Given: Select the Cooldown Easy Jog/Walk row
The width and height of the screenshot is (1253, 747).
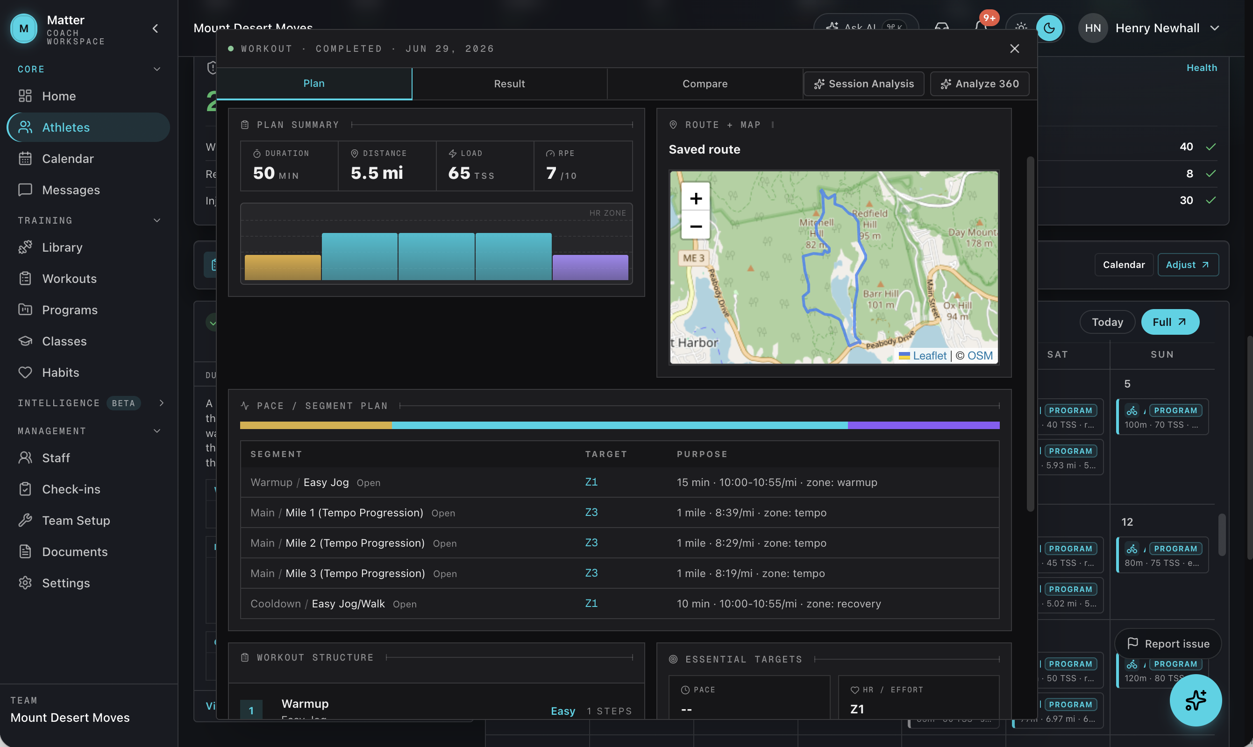Looking at the screenshot, I should click(x=619, y=604).
